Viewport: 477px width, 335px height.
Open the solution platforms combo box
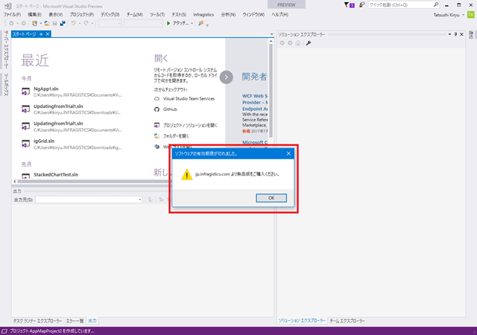pos(143,23)
